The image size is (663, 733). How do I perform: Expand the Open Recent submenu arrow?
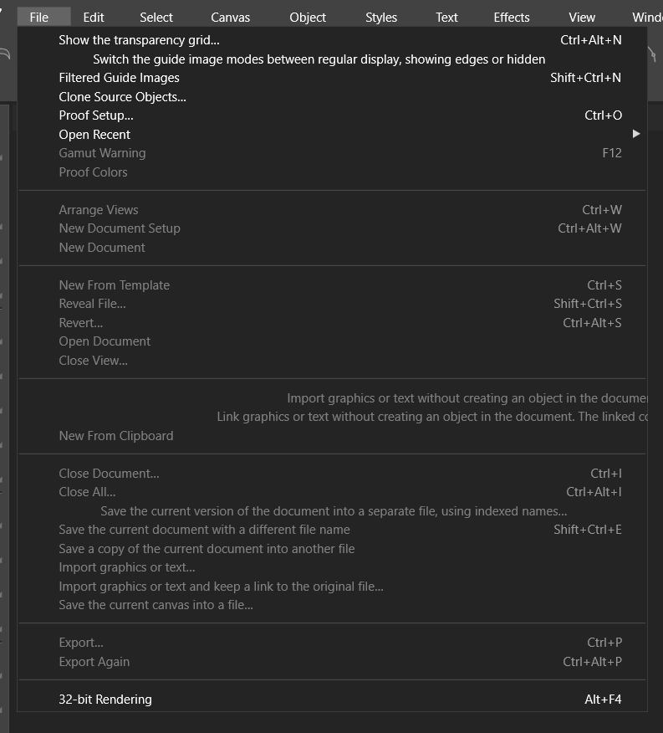click(636, 134)
